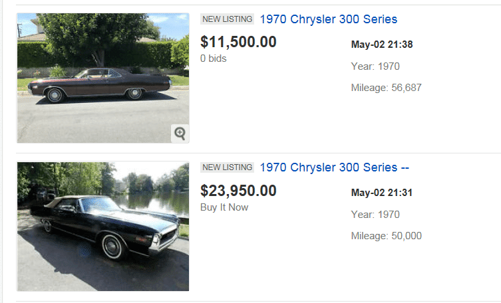Click the May-02 21:38 end time

(x=382, y=45)
